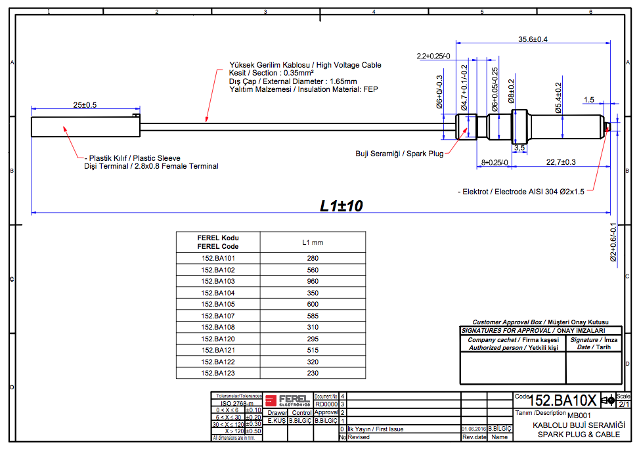Screen dimensions: 639x451
Task: Click the 152.BA123 table entry
Action: click(218, 373)
